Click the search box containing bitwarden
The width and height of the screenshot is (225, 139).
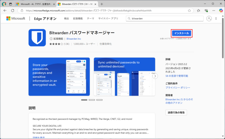[165, 19]
